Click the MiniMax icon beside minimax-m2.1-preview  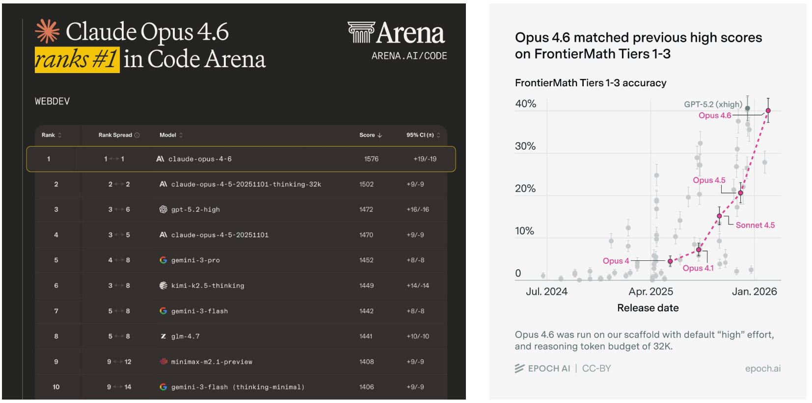(x=163, y=362)
